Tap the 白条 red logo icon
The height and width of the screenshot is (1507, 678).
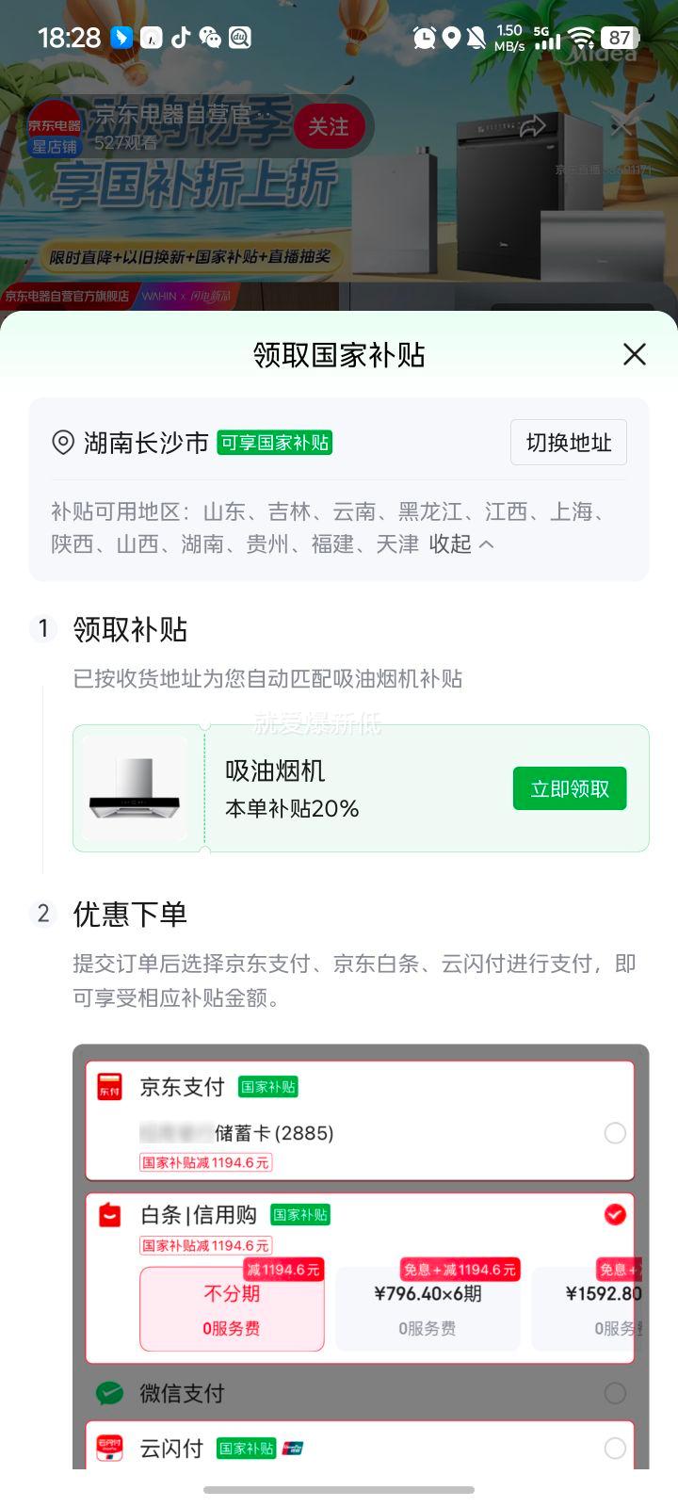(110, 1215)
